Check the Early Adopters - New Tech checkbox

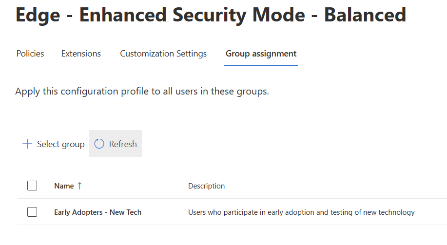pos(32,212)
